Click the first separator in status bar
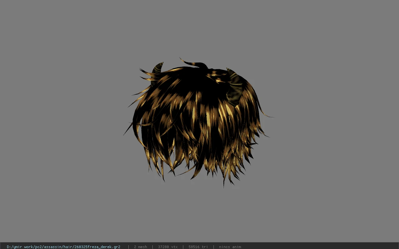The width and height of the screenshot is (399, 249). pyautogui.click(x=128, y=247)
